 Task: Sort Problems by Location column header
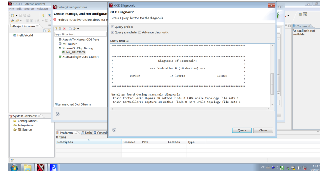click(177, 142)
